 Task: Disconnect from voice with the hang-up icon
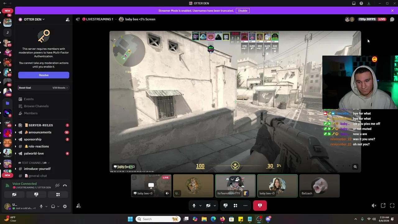(65, 185)
